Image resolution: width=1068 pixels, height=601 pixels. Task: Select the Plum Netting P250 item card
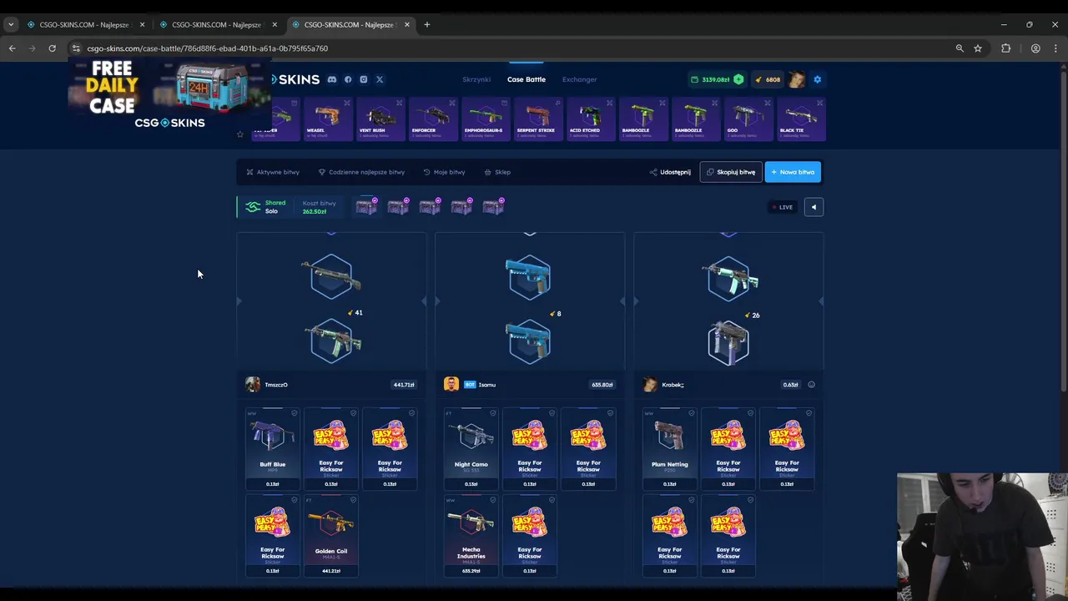(x=670, y=448)
